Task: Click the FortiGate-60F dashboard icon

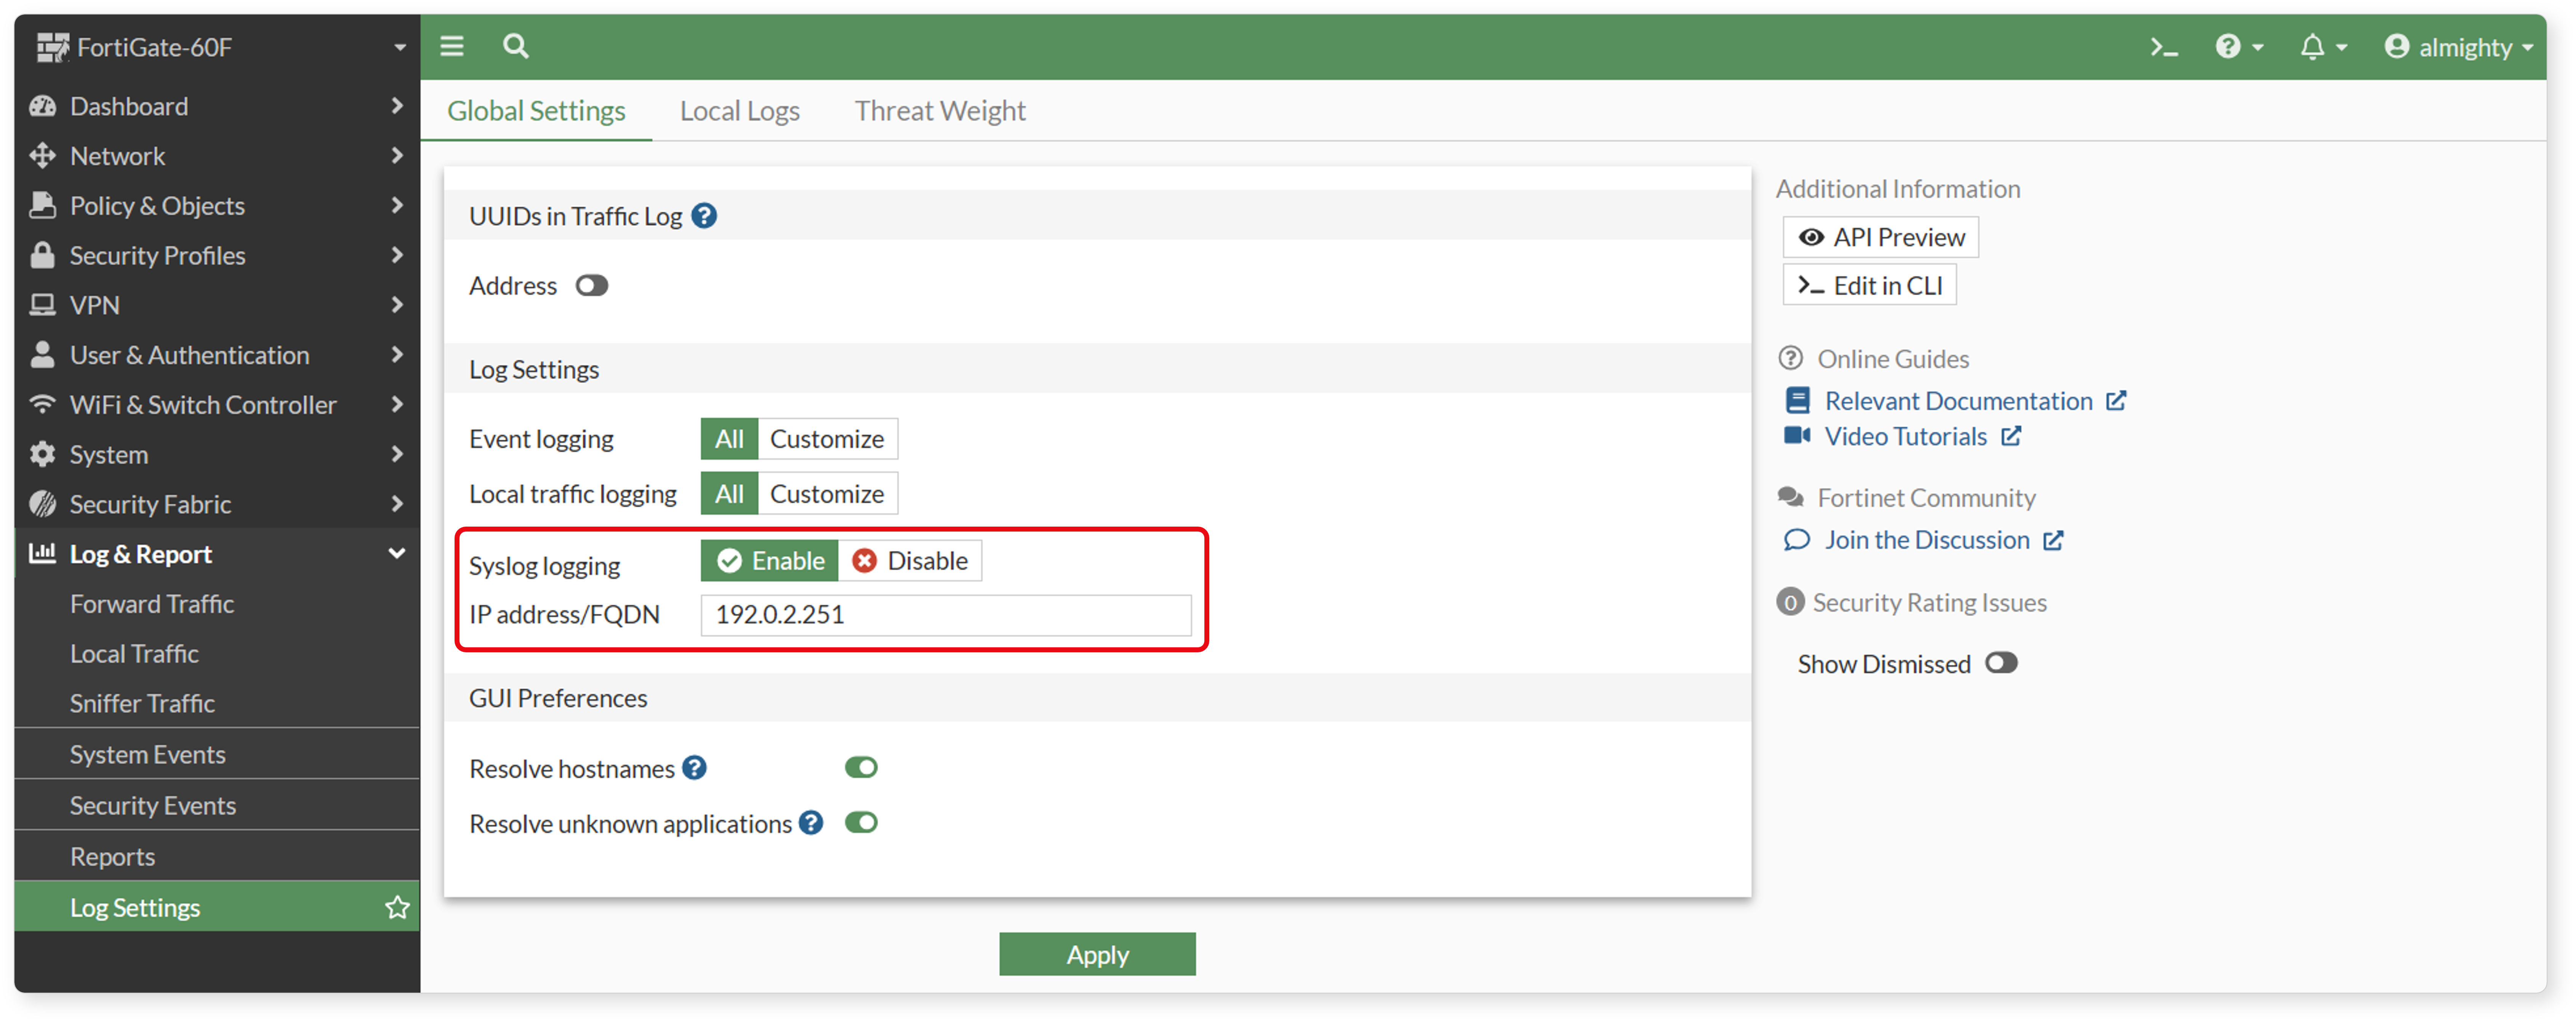Action: [x=44, y=45]
